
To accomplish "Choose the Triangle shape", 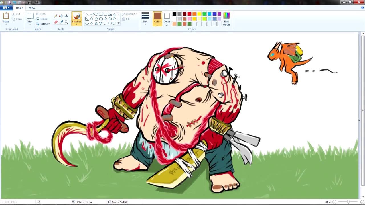I will pos(114,14).
